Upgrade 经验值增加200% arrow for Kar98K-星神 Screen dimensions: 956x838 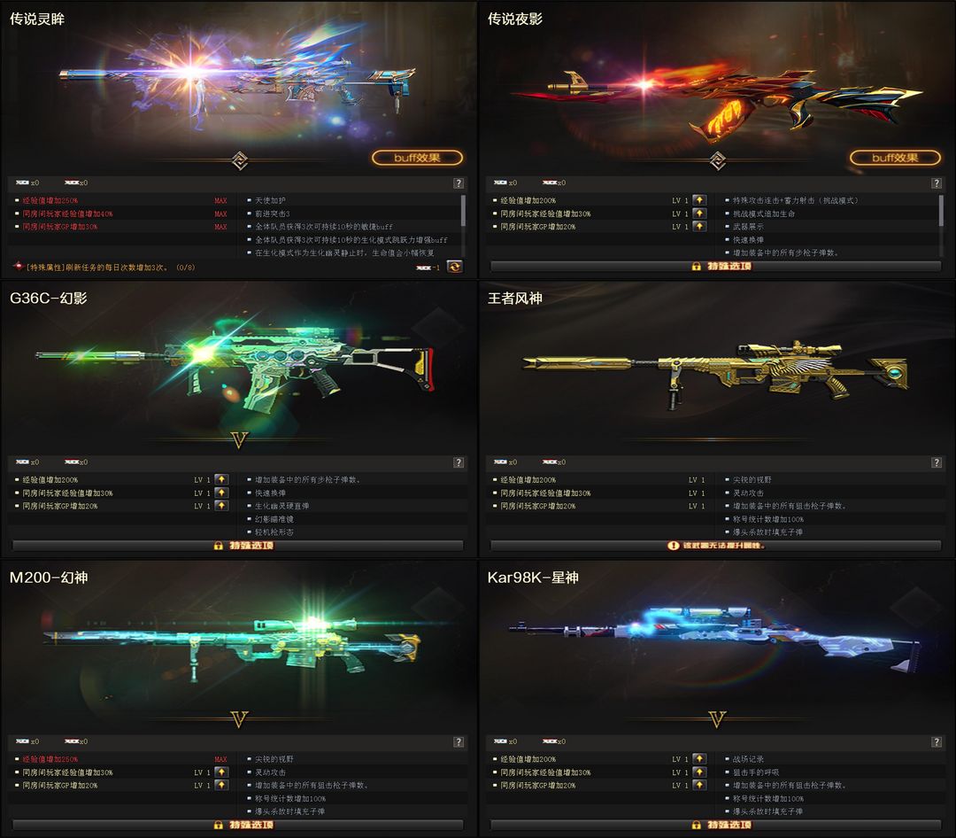click(x=699, y=758)
